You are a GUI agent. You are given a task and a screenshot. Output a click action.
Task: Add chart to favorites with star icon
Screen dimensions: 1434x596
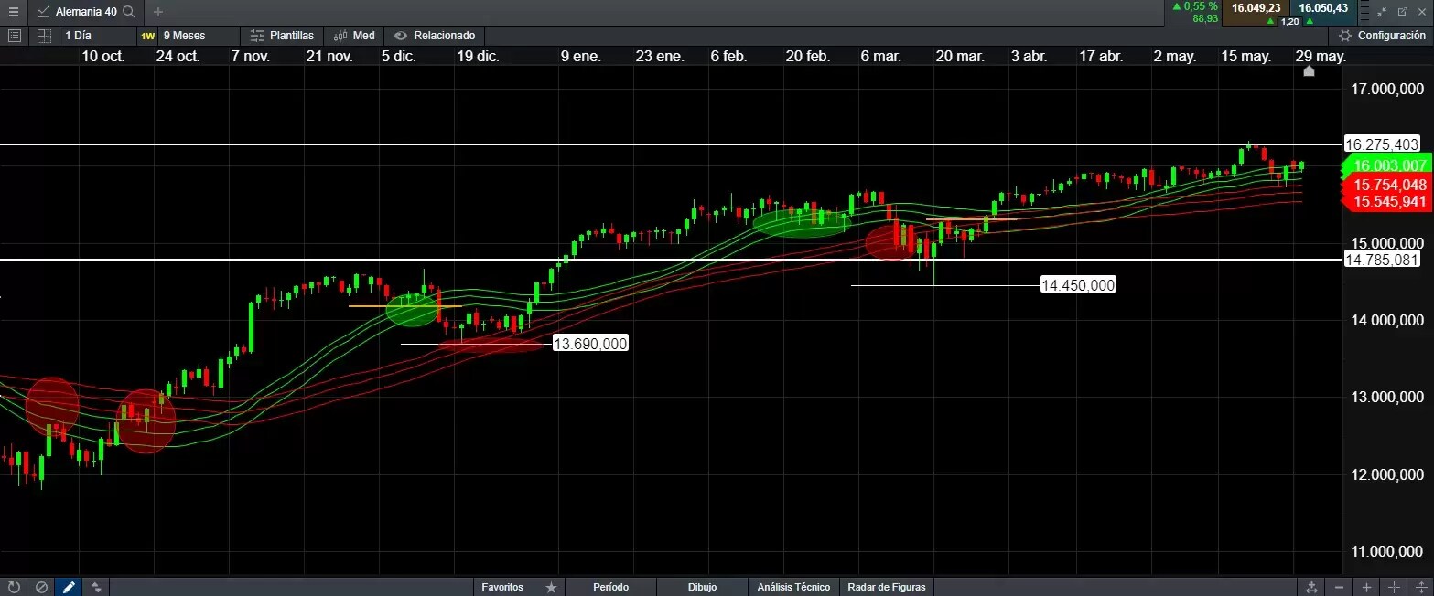coord(551,587)
